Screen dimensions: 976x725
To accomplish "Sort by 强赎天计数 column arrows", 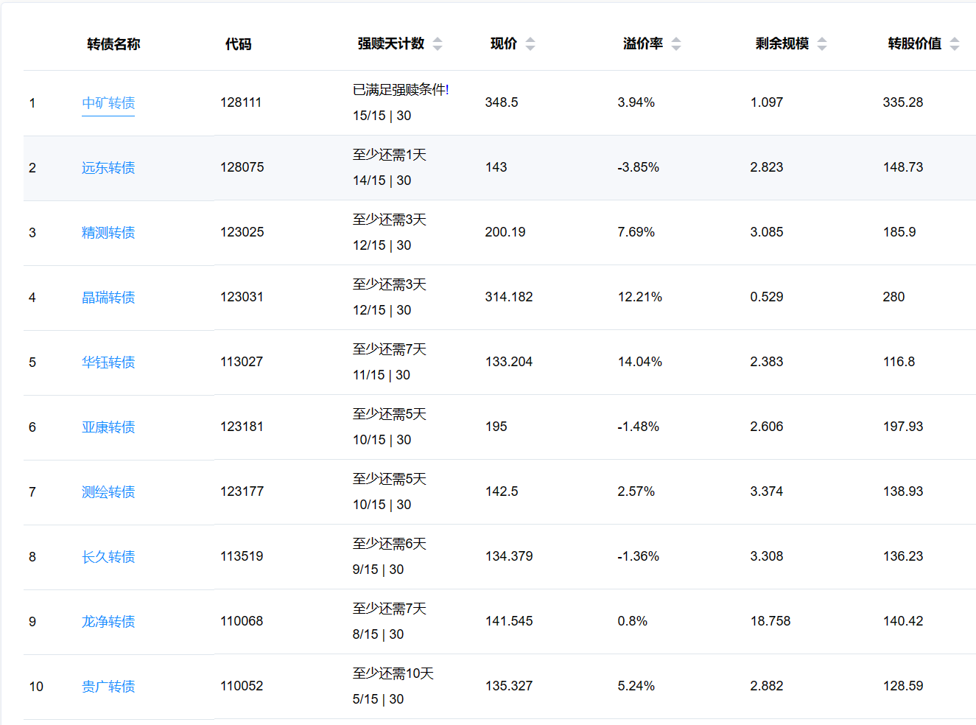I will tap(438, 44).
